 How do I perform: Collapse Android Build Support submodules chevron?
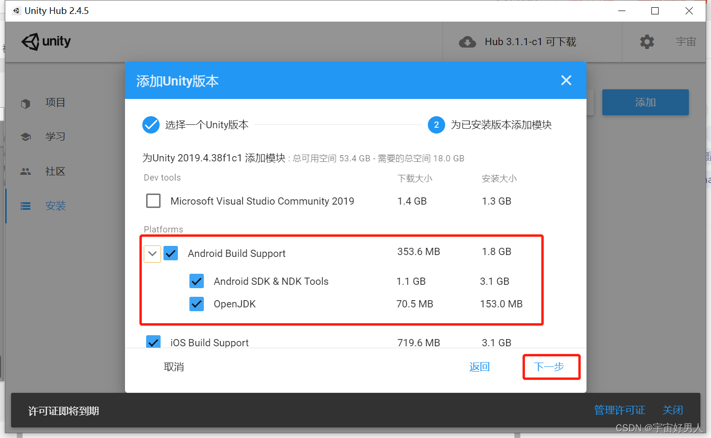click(152, 253)
